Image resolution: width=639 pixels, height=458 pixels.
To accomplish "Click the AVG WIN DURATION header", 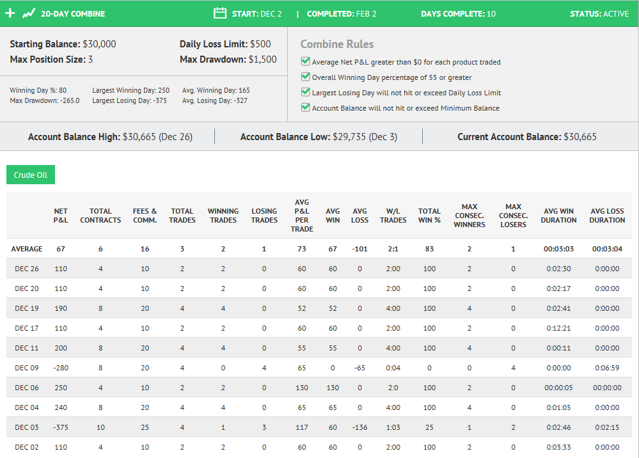I will pos(558,216).
